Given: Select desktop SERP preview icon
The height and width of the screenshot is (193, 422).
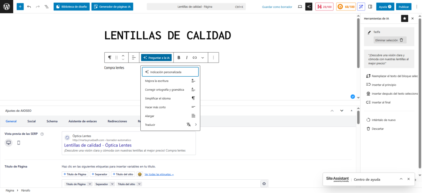Looking at the screenshot, I should pyautogui.click(x=9, y=143).
